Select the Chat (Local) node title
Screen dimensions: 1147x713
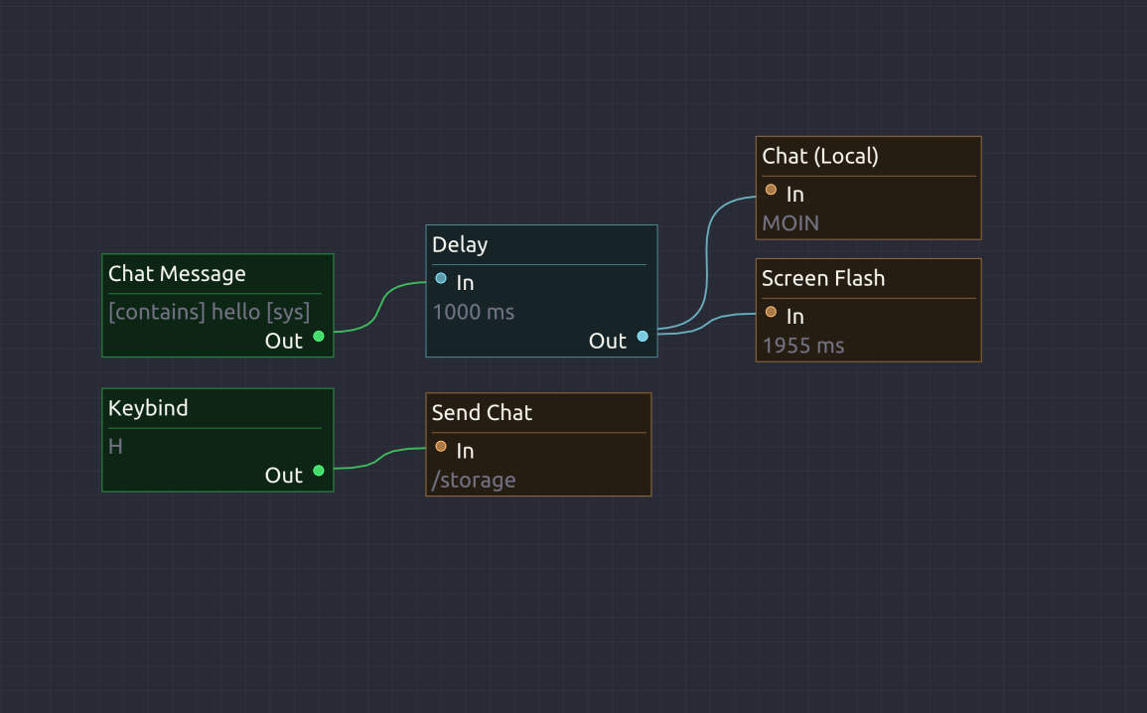coord(820,156)
